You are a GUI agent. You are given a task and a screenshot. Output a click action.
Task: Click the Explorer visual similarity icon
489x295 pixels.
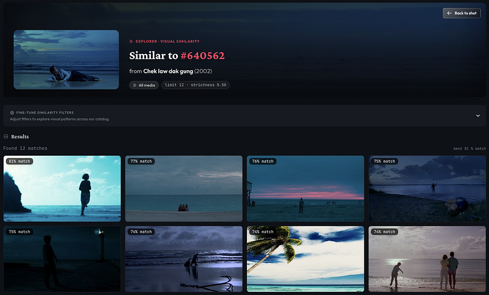(x=131, y=41)
